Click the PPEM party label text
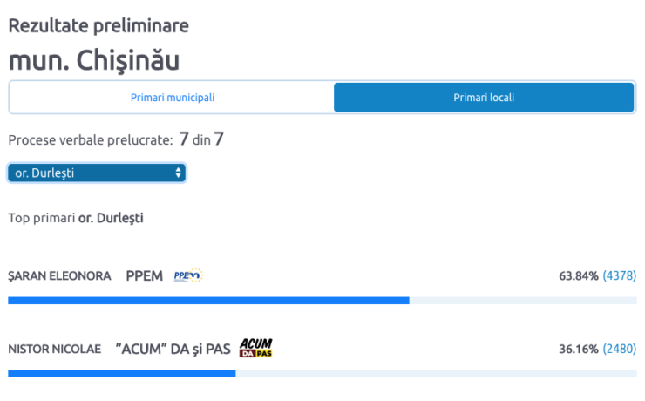 click(145, 276)
